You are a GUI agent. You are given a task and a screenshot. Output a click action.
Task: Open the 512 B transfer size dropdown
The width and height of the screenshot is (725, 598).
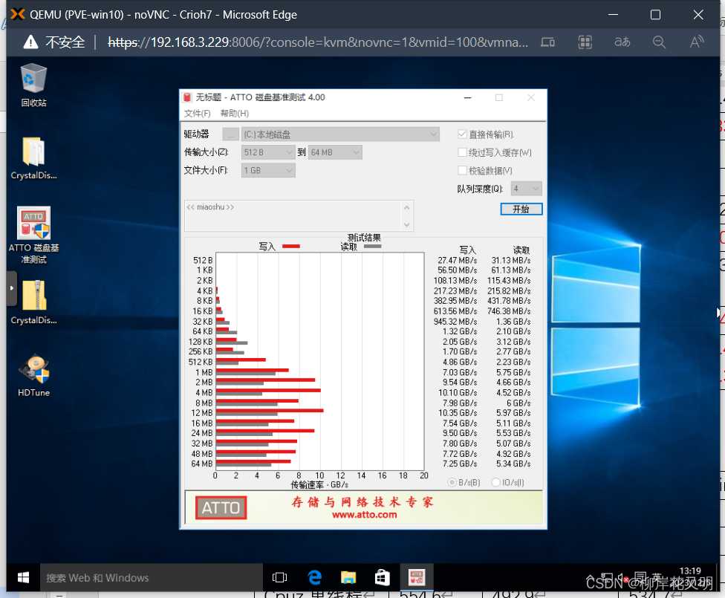268,152
